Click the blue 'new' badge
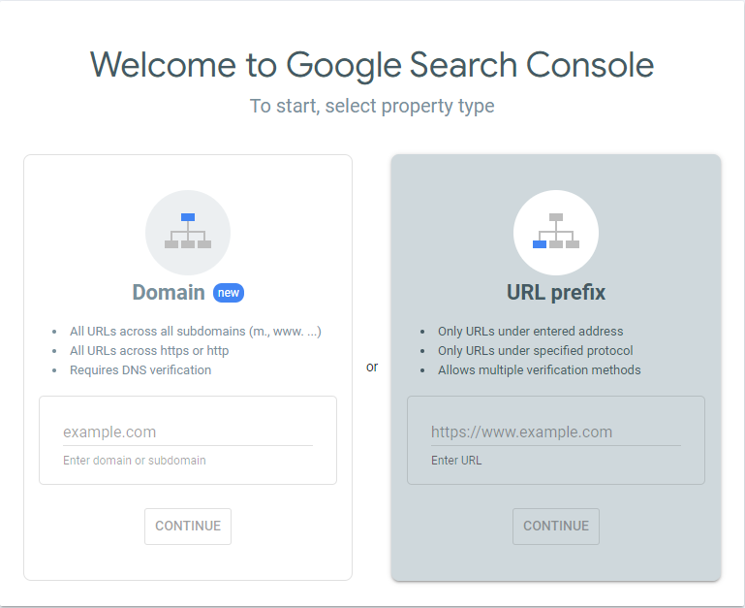Screen dimensions: 745x608 229,293
